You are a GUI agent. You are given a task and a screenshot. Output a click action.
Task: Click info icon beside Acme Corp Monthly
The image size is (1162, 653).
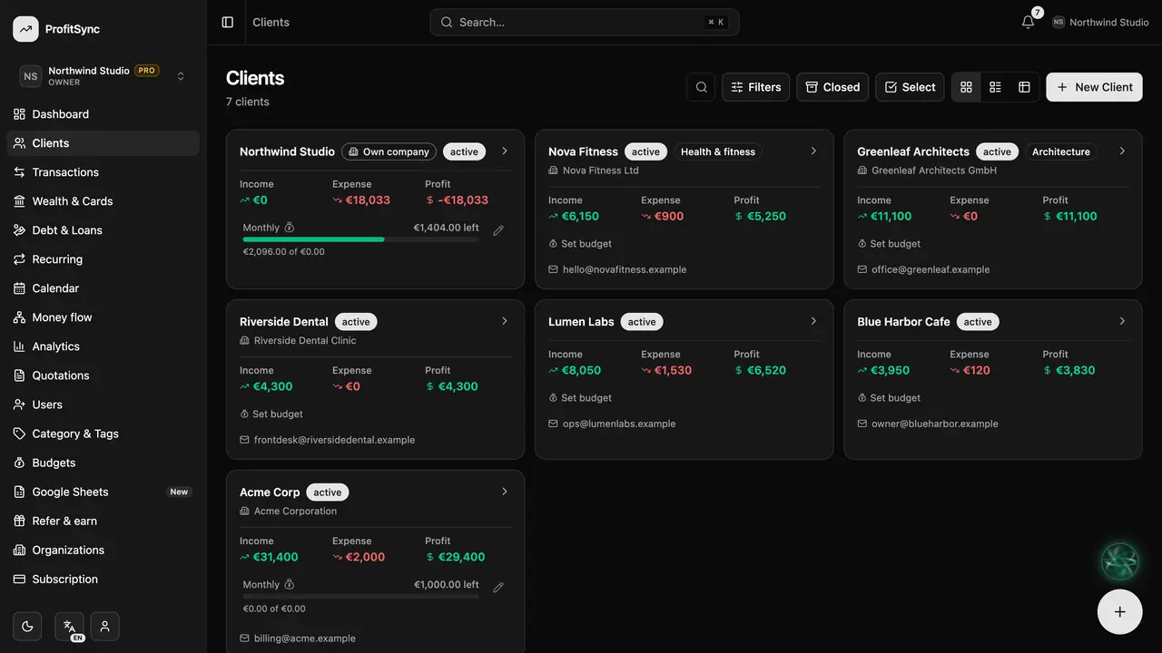290,585
